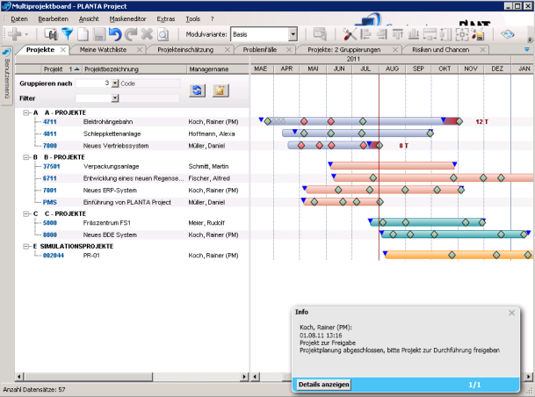This screenshot has width=535, height=397.
Task: Collapse the C - PROJEKTE group
Action: point(26,213)
